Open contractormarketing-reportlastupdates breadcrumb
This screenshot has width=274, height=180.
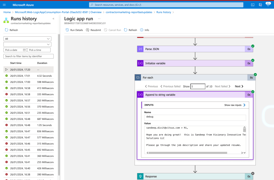coord(129,12)
